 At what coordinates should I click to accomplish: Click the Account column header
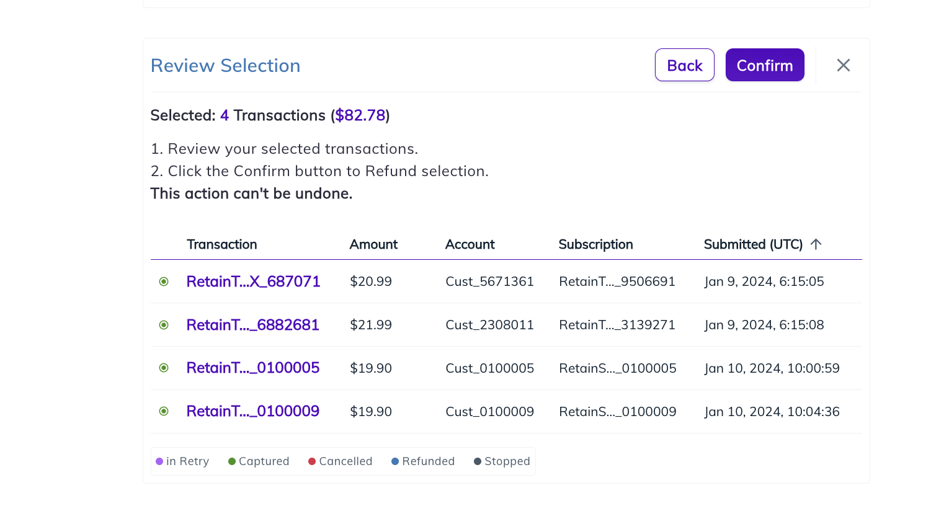click(470, 244)
